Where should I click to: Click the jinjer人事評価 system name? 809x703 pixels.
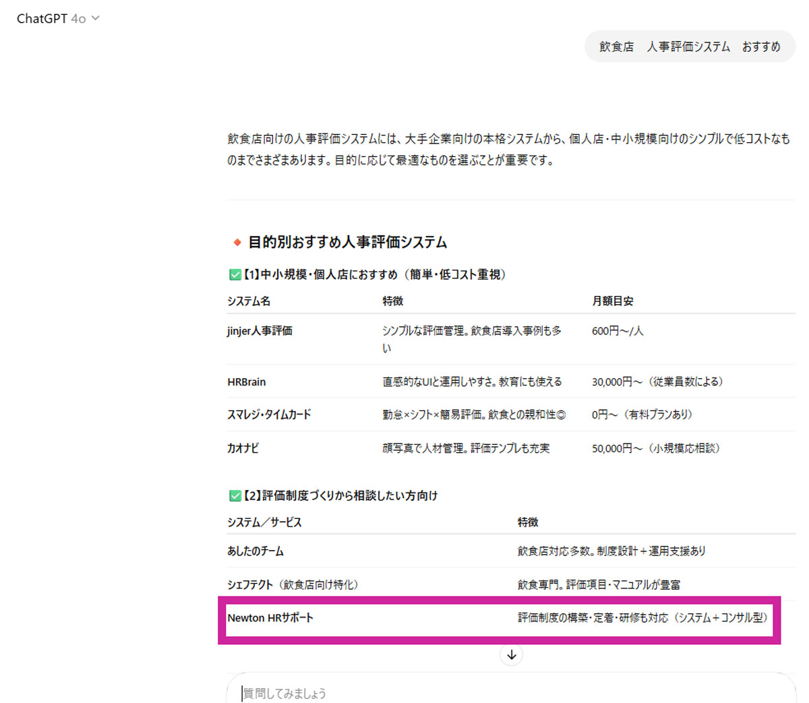pyautogui.click(x=260, y=331)
